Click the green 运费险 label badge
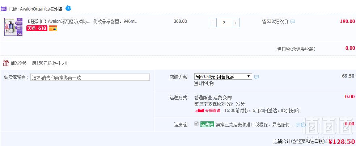The image size is (356, 146). tap(207, 125)
